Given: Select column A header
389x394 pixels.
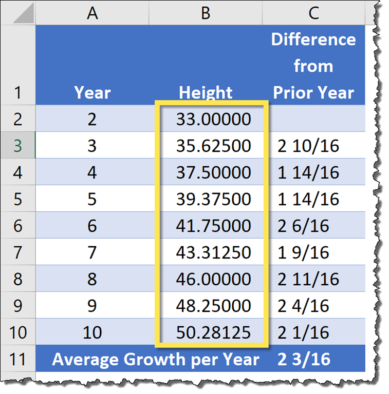Looking at the screenshot, I should pos(92,13).
